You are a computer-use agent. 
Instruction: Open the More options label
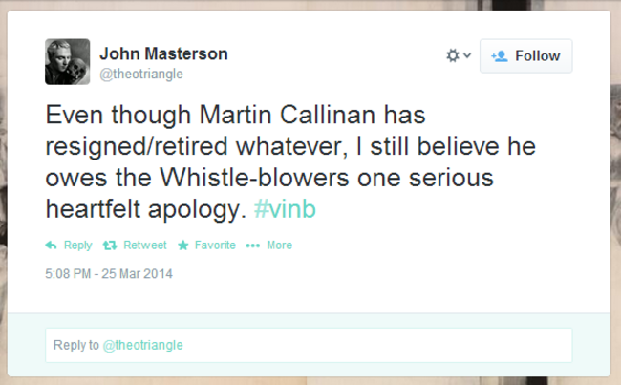[280, 246]
